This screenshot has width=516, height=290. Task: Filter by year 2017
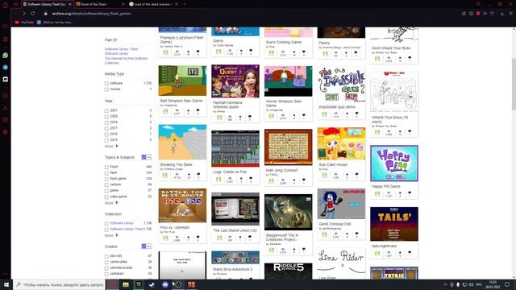coord(106,129)
